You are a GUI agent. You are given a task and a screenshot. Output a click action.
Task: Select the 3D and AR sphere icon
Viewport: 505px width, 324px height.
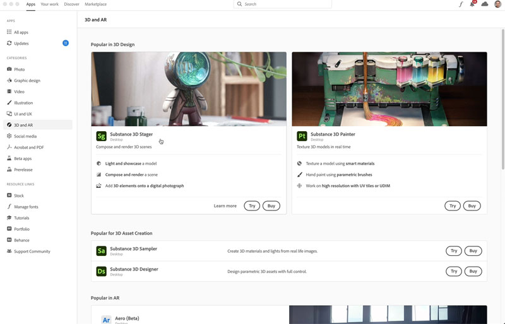click(9, 125)
